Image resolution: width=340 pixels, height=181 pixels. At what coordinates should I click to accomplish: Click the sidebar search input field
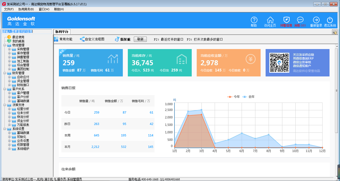tap(27, 31)
